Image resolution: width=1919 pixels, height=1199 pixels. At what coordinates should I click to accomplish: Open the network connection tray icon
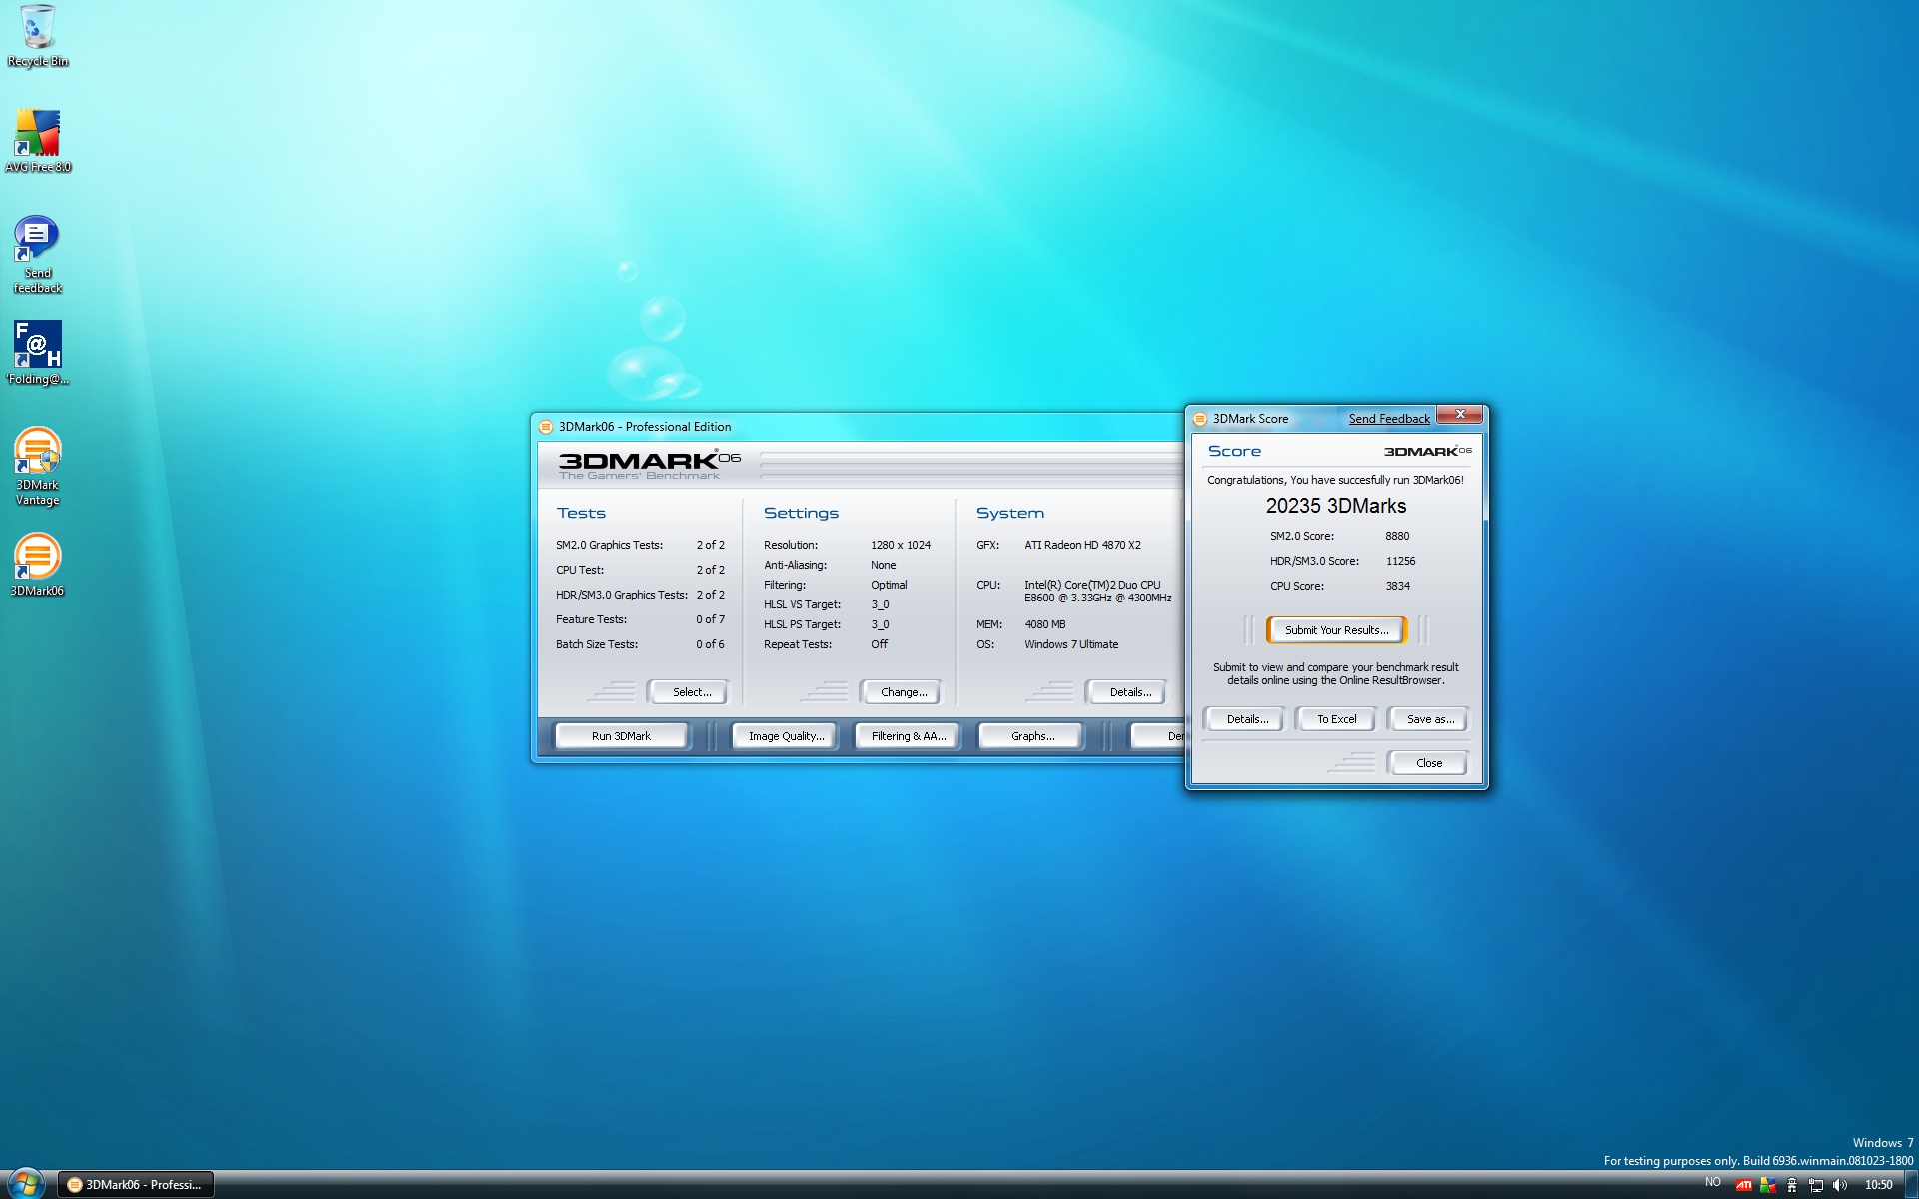pos(1815,1185)
